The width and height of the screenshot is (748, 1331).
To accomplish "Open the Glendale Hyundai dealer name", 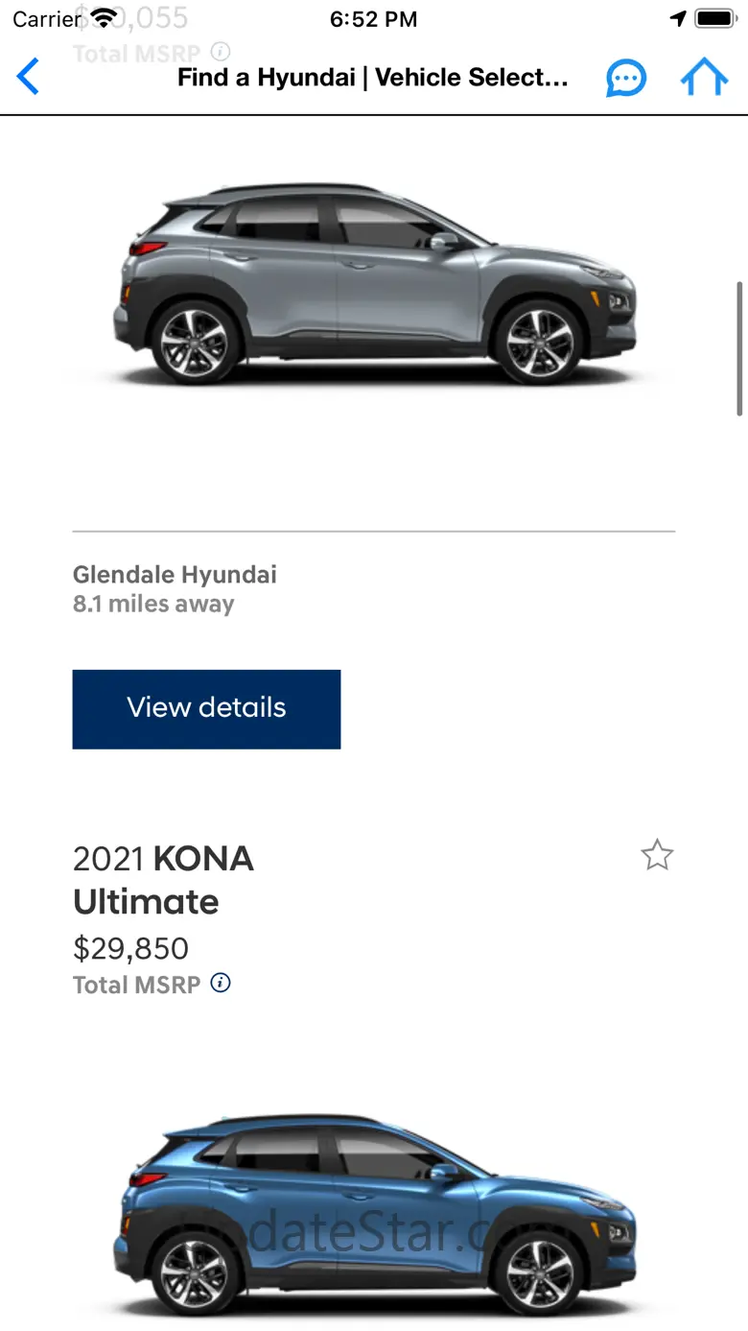I will [175, 575].
